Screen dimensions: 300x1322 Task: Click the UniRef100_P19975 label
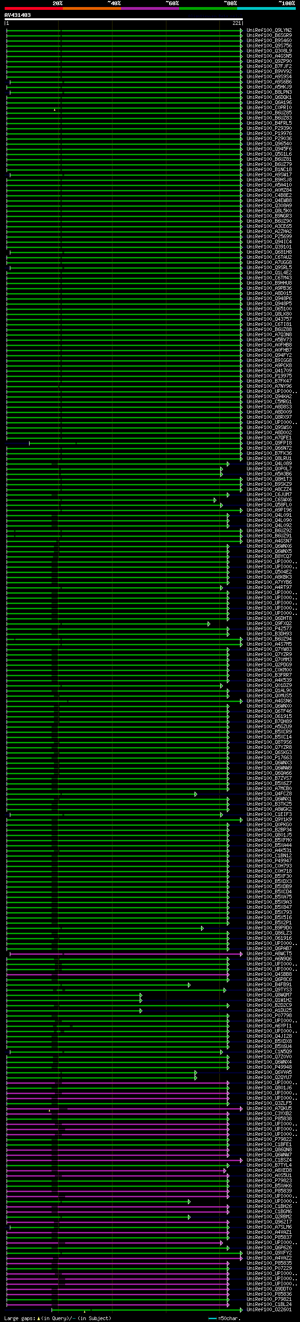[x=269, y=376]
